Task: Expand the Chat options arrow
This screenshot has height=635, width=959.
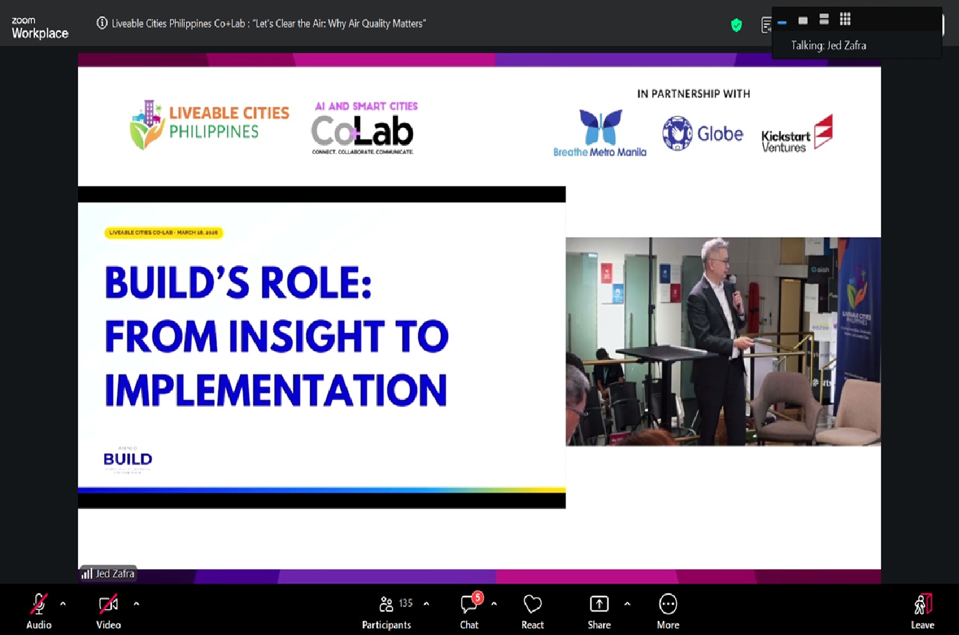Action: point(494,603)
